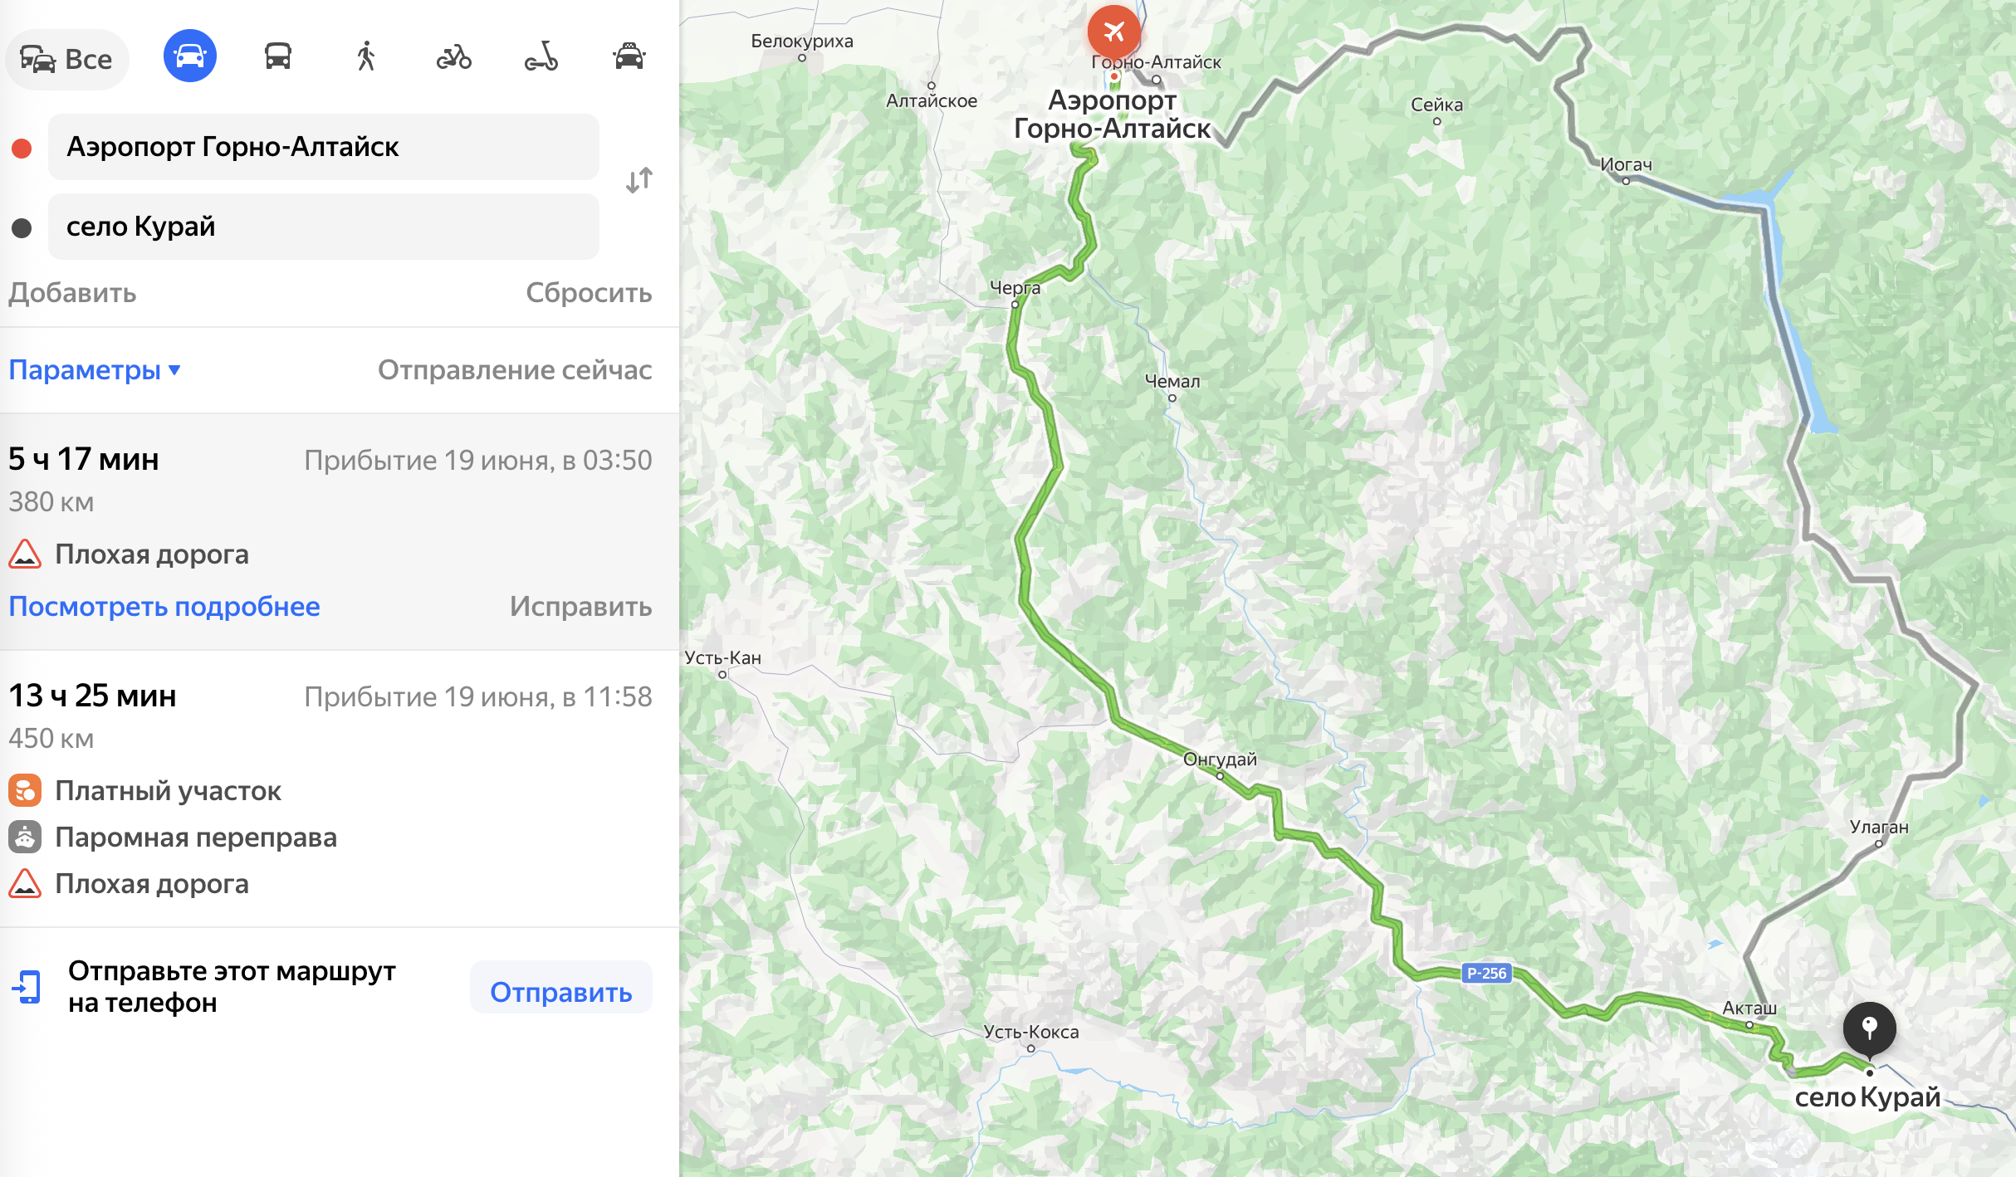Send route to phone via Отправить
The width and height of the screenshot is (2016, 1177).
pyautogui.click(x=561, y=991)
